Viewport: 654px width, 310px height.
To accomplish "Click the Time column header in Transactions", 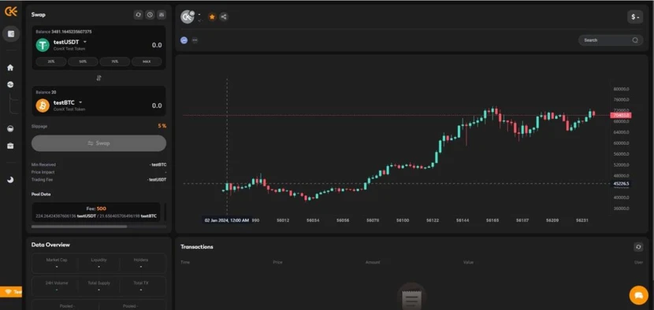I will [x=184, y=263].
